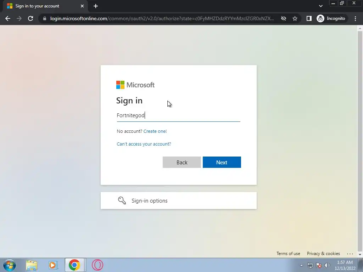Click the Chrome taskbar icon
The image size is (363, 272).
click(x=74, y=265)
